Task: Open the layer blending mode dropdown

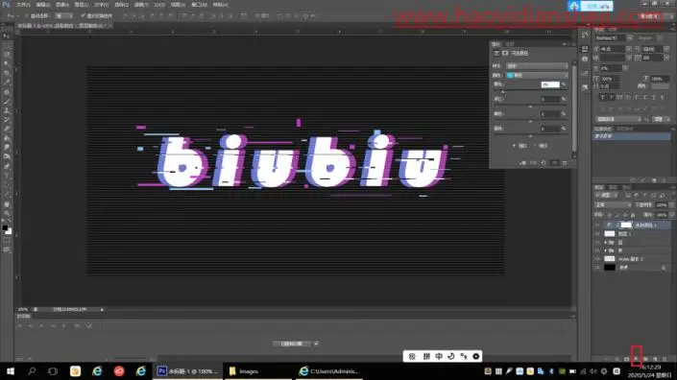Action: tap(613, 205)
